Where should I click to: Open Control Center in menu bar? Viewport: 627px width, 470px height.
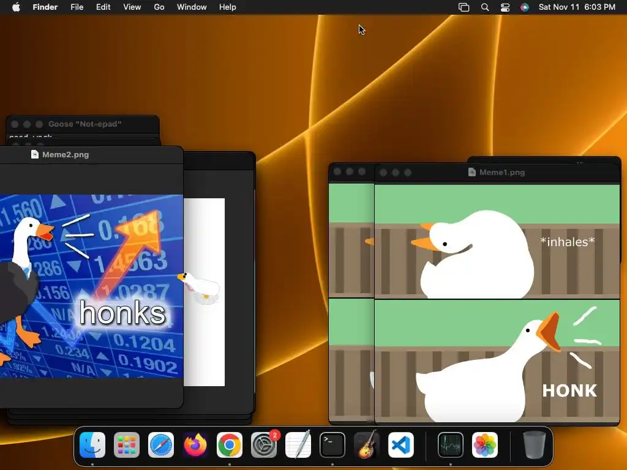click(x=505, y=7)
